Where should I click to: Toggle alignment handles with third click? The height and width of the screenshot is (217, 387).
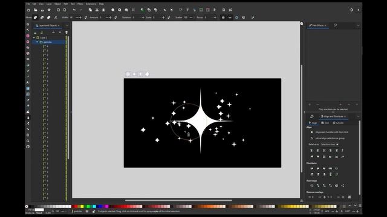click(x=312, y=132)
